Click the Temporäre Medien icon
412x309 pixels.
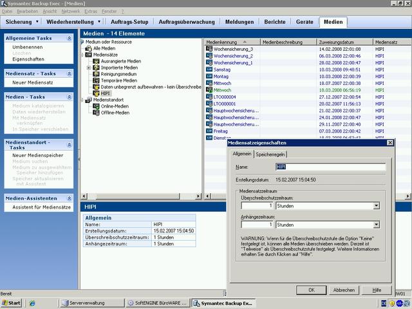[96, 80]
